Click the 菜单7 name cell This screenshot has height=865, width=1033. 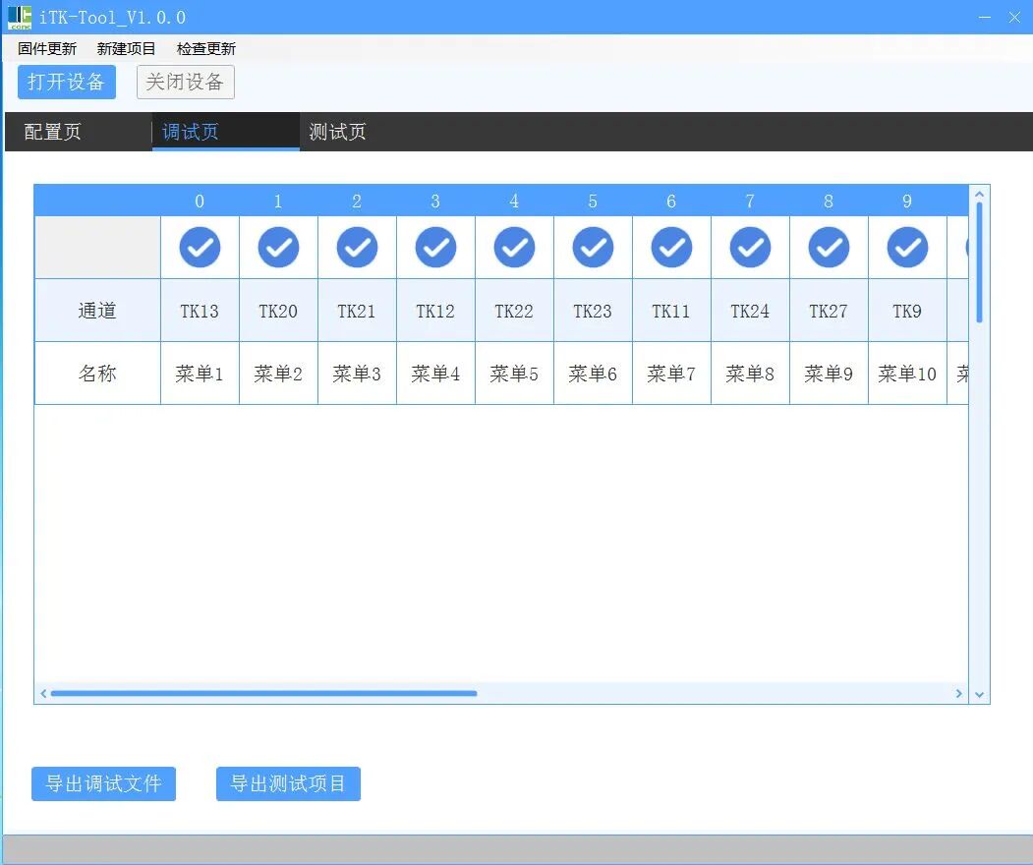point(671,374)
